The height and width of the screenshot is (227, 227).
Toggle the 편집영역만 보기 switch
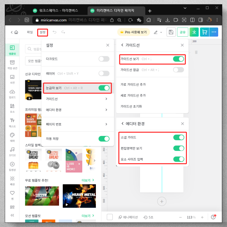click(x=179, y=148)
